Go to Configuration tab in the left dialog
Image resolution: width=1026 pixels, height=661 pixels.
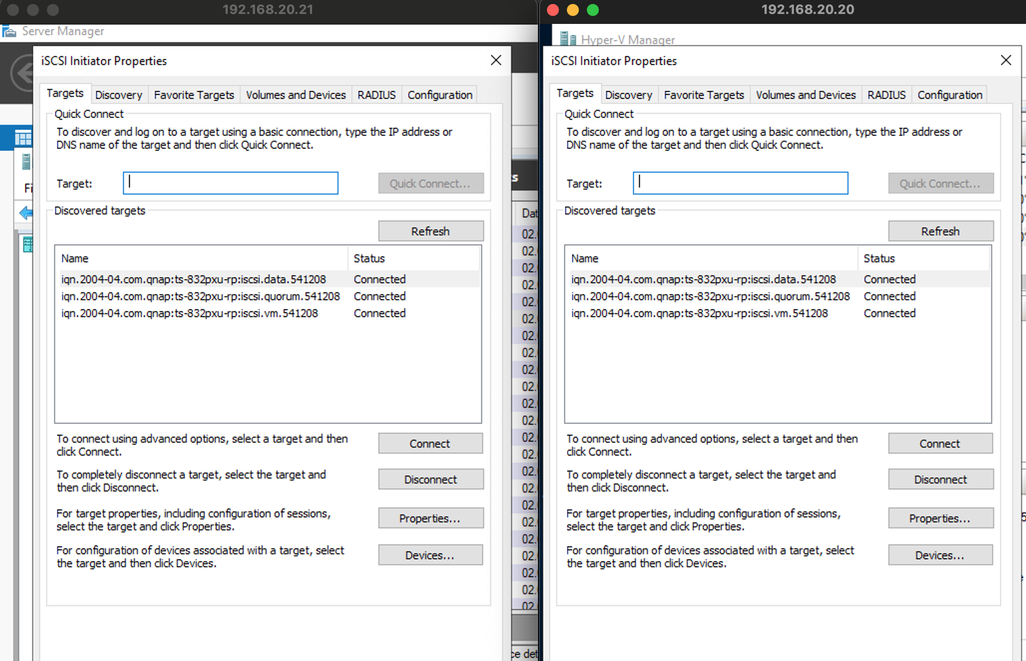click(x=440, y=95)
